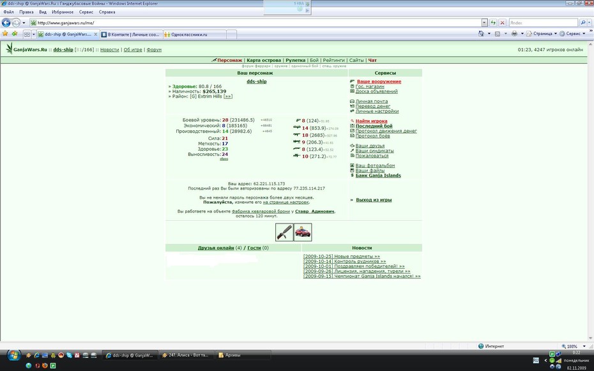
Task: Click the Windows Start orb
Action: click(x=13, y=355)
